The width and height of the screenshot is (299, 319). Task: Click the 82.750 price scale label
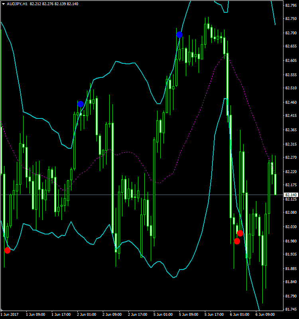pos(291,18)
